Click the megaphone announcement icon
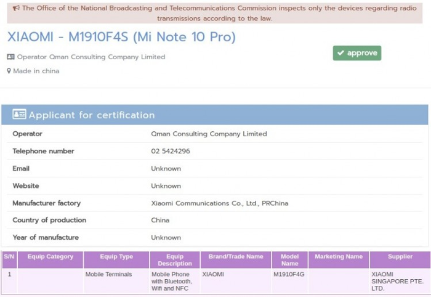 pos(16,8)
